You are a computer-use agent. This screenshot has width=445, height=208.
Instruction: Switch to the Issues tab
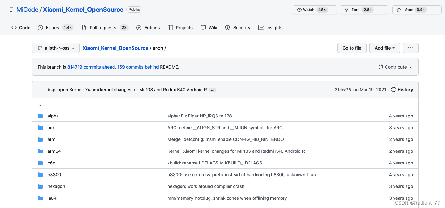tap(55, 28)
